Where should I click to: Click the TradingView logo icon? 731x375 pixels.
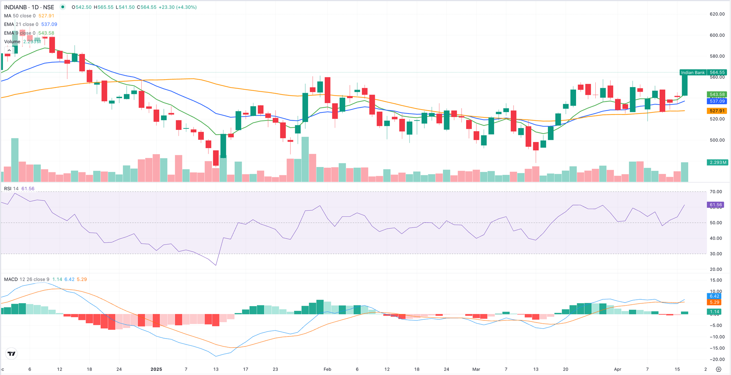point(11,354)
